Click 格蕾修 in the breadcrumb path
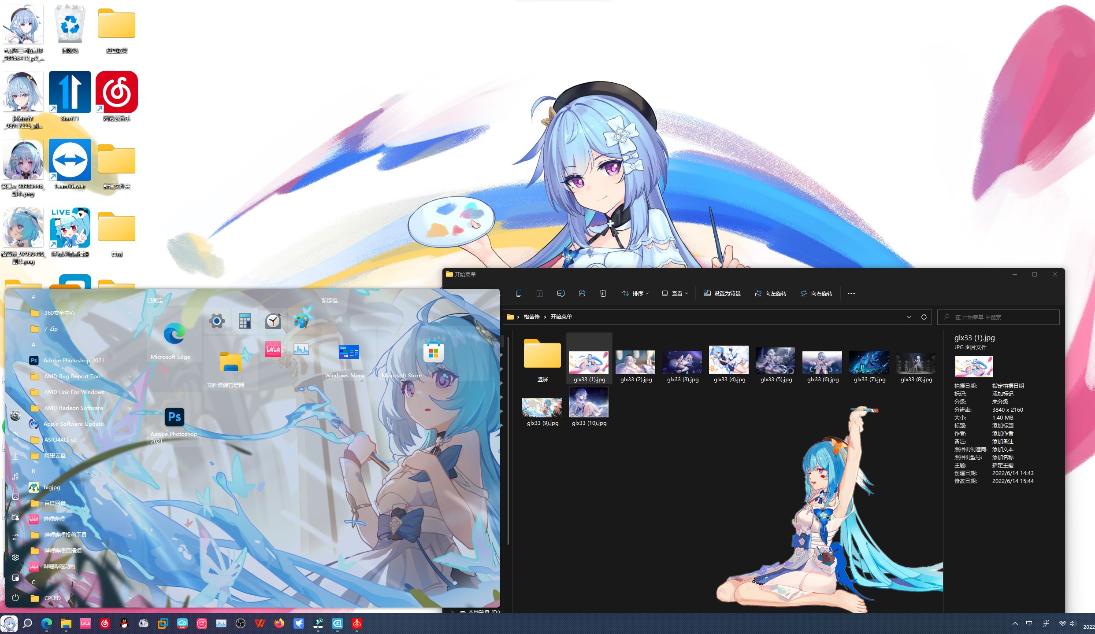This screenshot has width=1095, height=634. point(531,317)
